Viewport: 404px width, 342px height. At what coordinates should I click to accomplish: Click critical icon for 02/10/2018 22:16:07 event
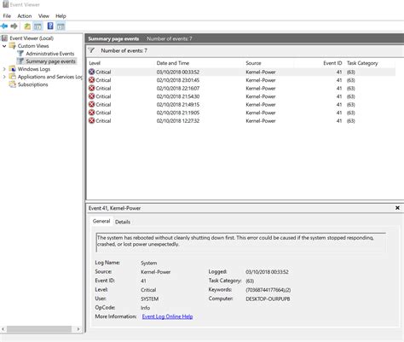(x=91, y=88)
